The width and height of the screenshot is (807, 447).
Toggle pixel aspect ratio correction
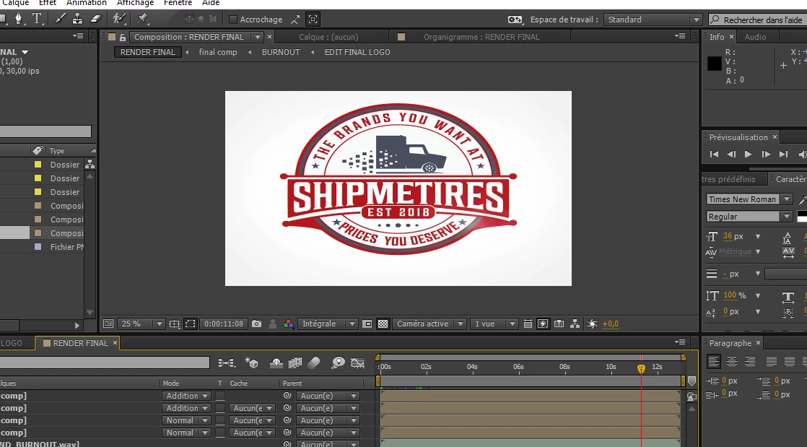pyautogui.click(x=528, y=324)
